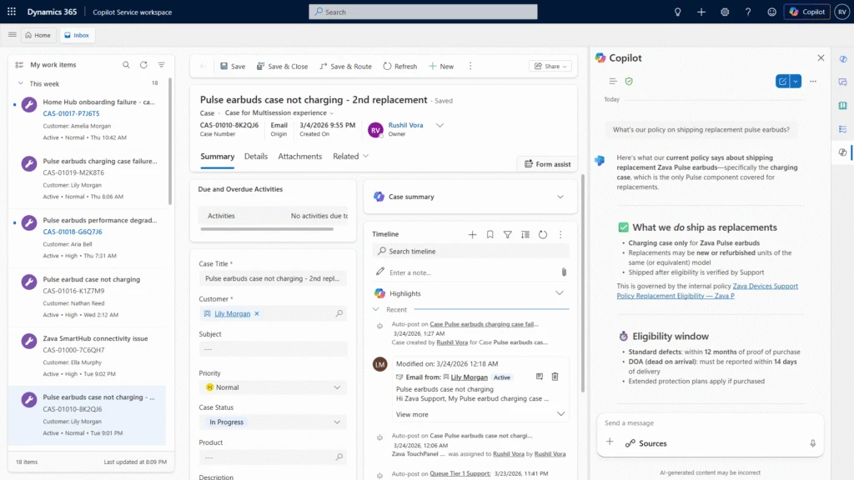This screenshot has width=854, height=480.
Task: Open Copilot from the top navigation bar
Action: [806, 12]
